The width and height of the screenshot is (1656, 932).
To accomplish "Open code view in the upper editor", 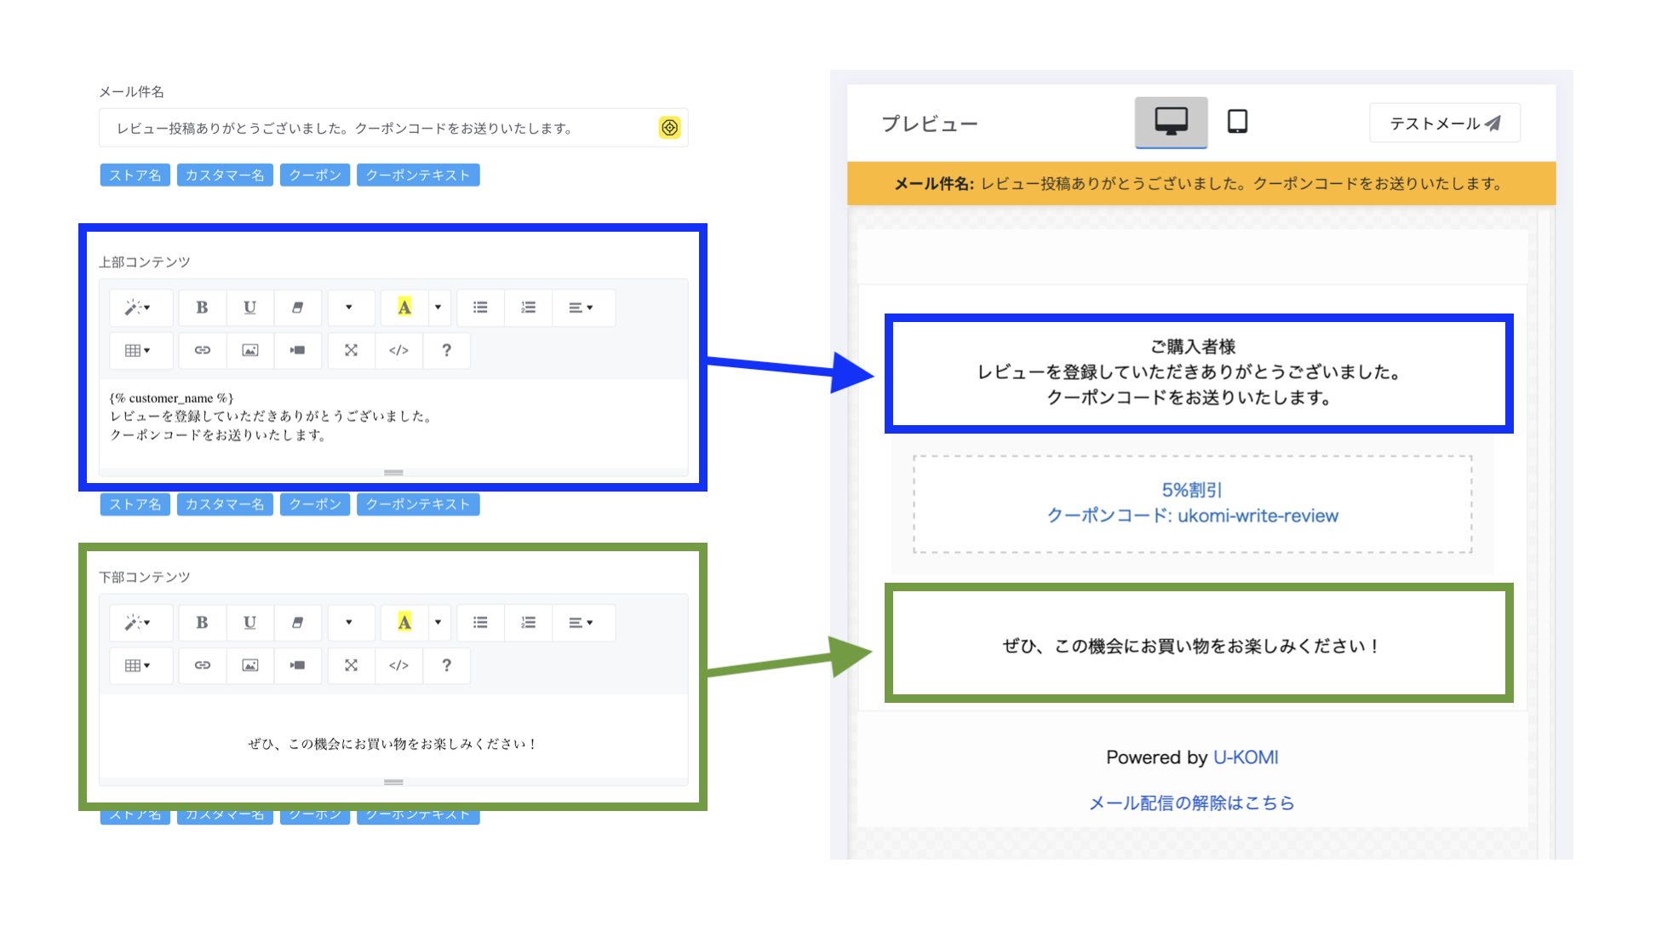I will [x=398, y=350].
